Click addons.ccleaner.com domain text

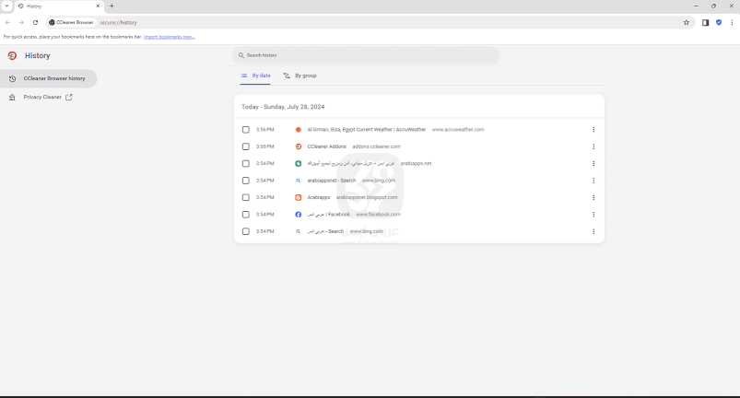tap(376, 146)
